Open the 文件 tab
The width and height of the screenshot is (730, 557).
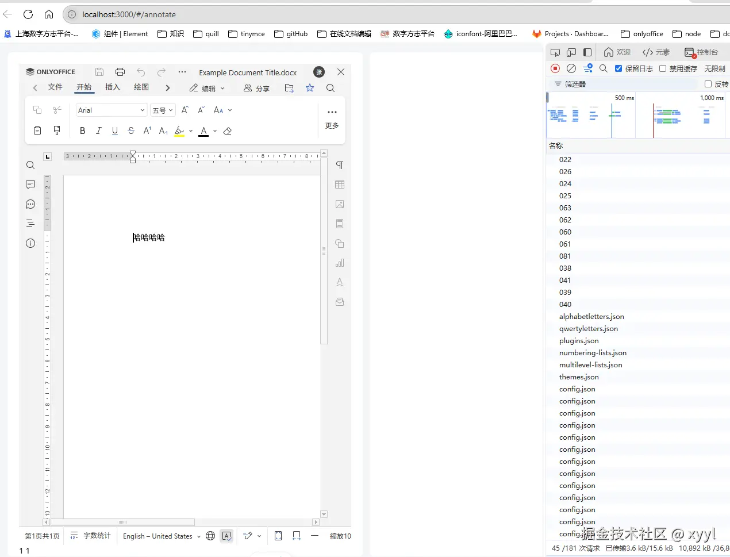point(55,87)
